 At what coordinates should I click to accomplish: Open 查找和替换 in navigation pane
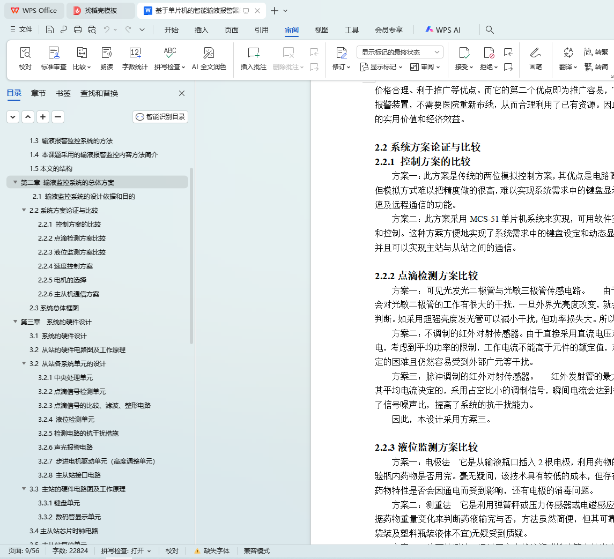(x=99, y=93)
